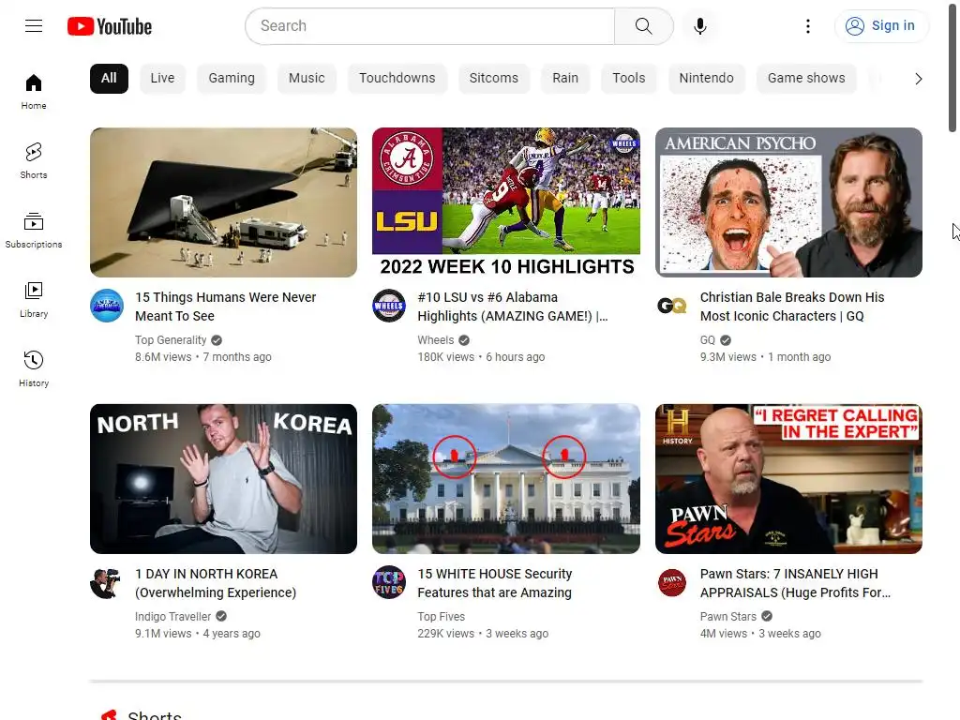
Task: Open the Indigo Traveller channel name link
Action: pyautogui.click(x=173, y=617)
